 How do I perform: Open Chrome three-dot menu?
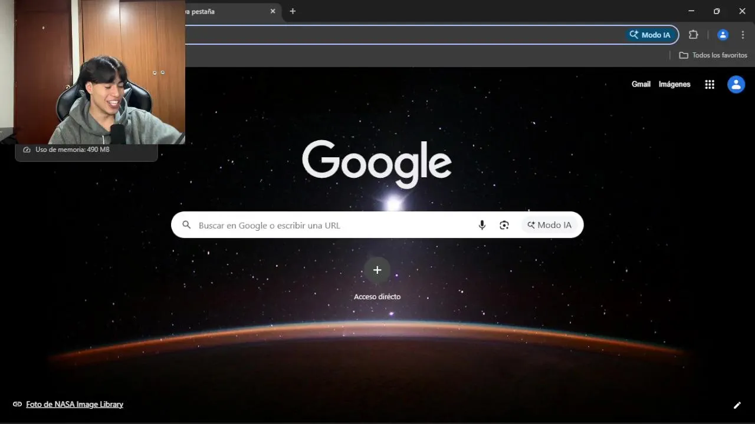coord(743,35)
